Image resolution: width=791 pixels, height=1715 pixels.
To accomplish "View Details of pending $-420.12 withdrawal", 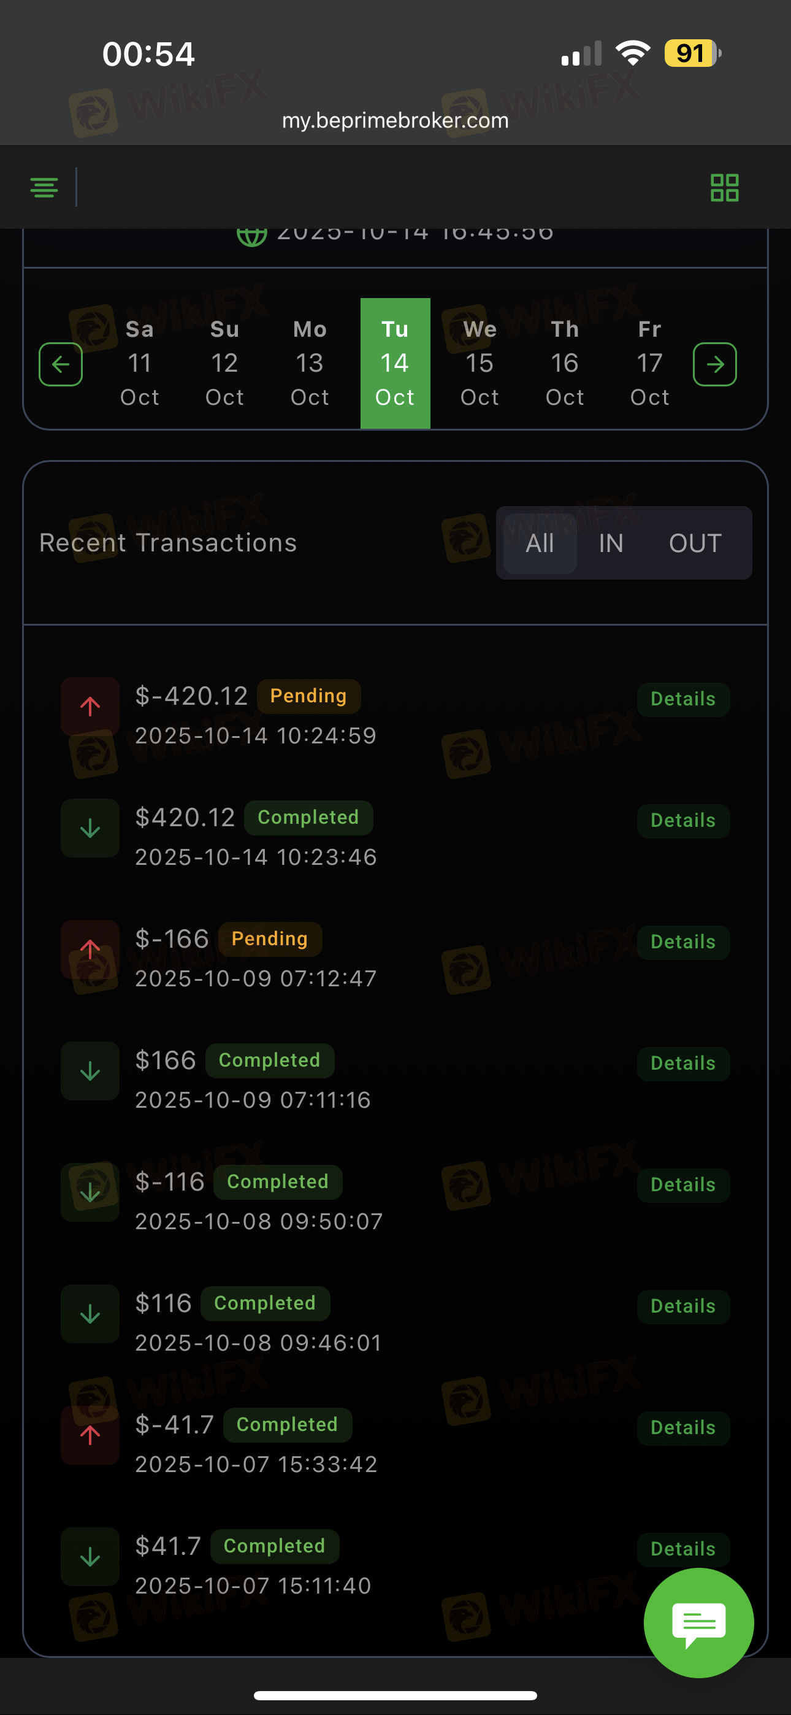I will (x=682, y=699).
